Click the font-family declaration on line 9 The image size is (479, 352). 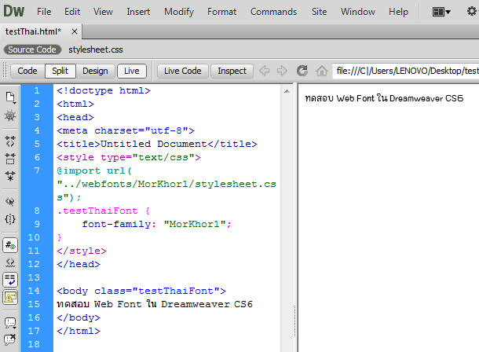(x=157, y=224)
